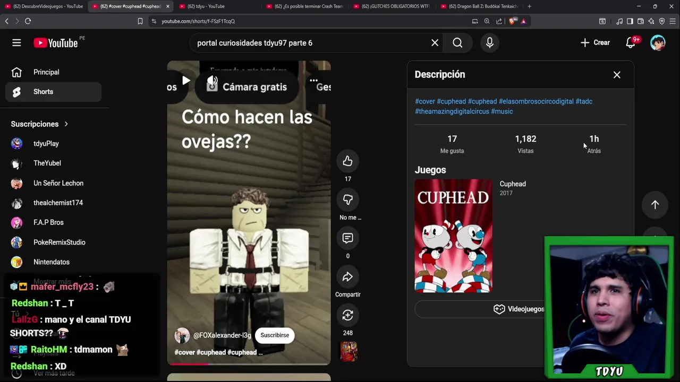Open the Brave Wallet icon
Screen dimensions: 680x382
point(641,21)
